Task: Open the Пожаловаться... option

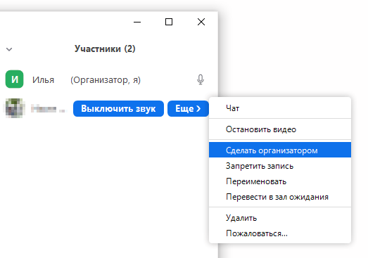Action: click(280, 233)
